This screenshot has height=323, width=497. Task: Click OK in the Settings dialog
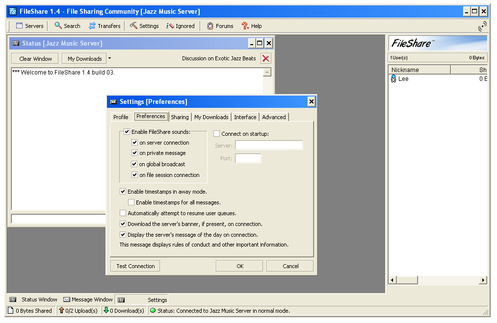[x=240, y=266]
